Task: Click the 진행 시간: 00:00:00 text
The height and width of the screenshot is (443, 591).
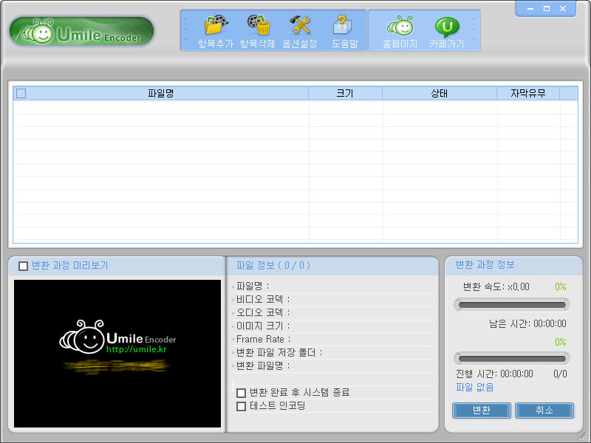Action: click(x=494, y=374)
